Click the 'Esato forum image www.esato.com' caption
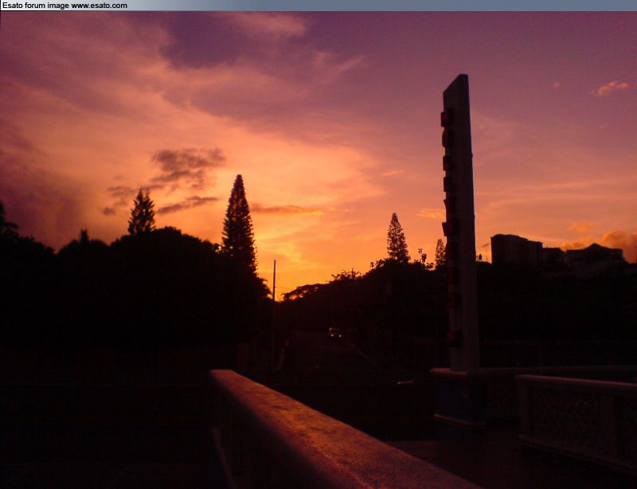This screenshot has height=489, width=637. (64, 6)
